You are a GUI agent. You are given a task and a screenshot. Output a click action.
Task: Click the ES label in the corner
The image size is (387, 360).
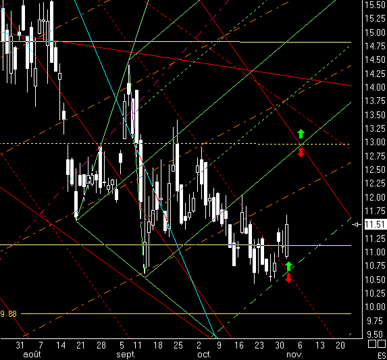pos(382,356)
